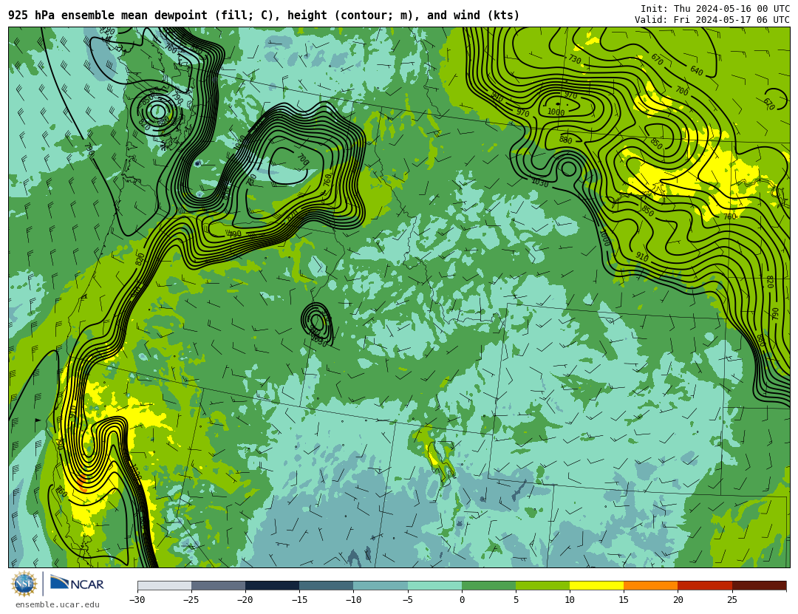Image resolution: width=798 pixels, height=614 pixels.
Task: Click the NCAR logo
Action: (x=77, y=584)
